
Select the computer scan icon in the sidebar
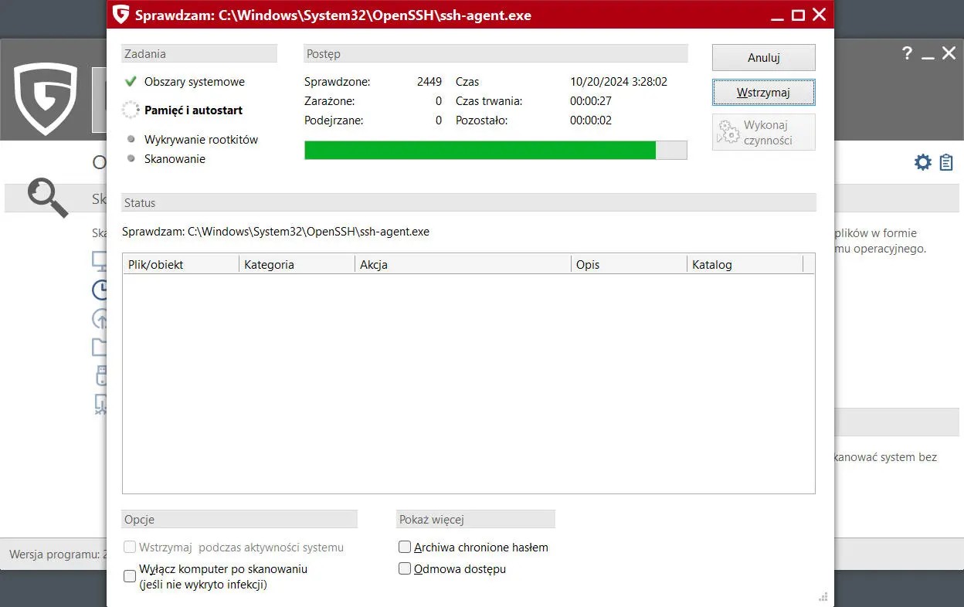coord(100,260)
